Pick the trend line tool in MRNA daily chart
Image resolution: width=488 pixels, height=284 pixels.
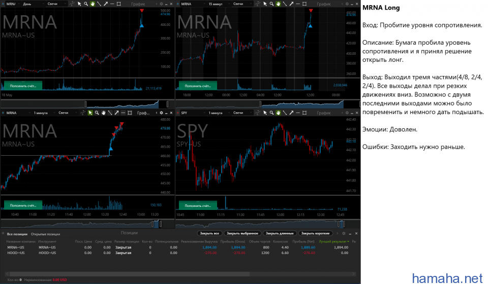(99, 4)
